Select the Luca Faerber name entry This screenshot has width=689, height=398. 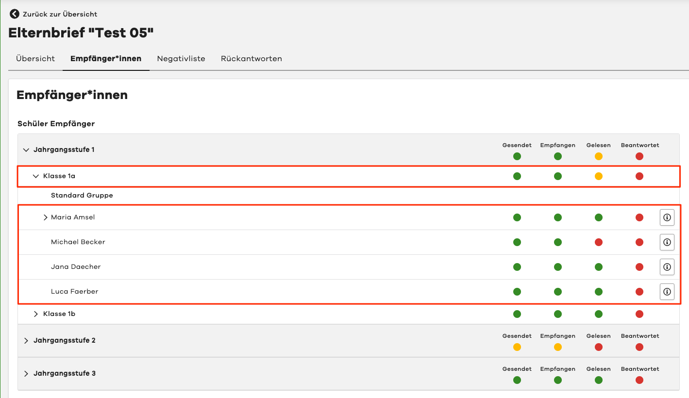[75, 292]
